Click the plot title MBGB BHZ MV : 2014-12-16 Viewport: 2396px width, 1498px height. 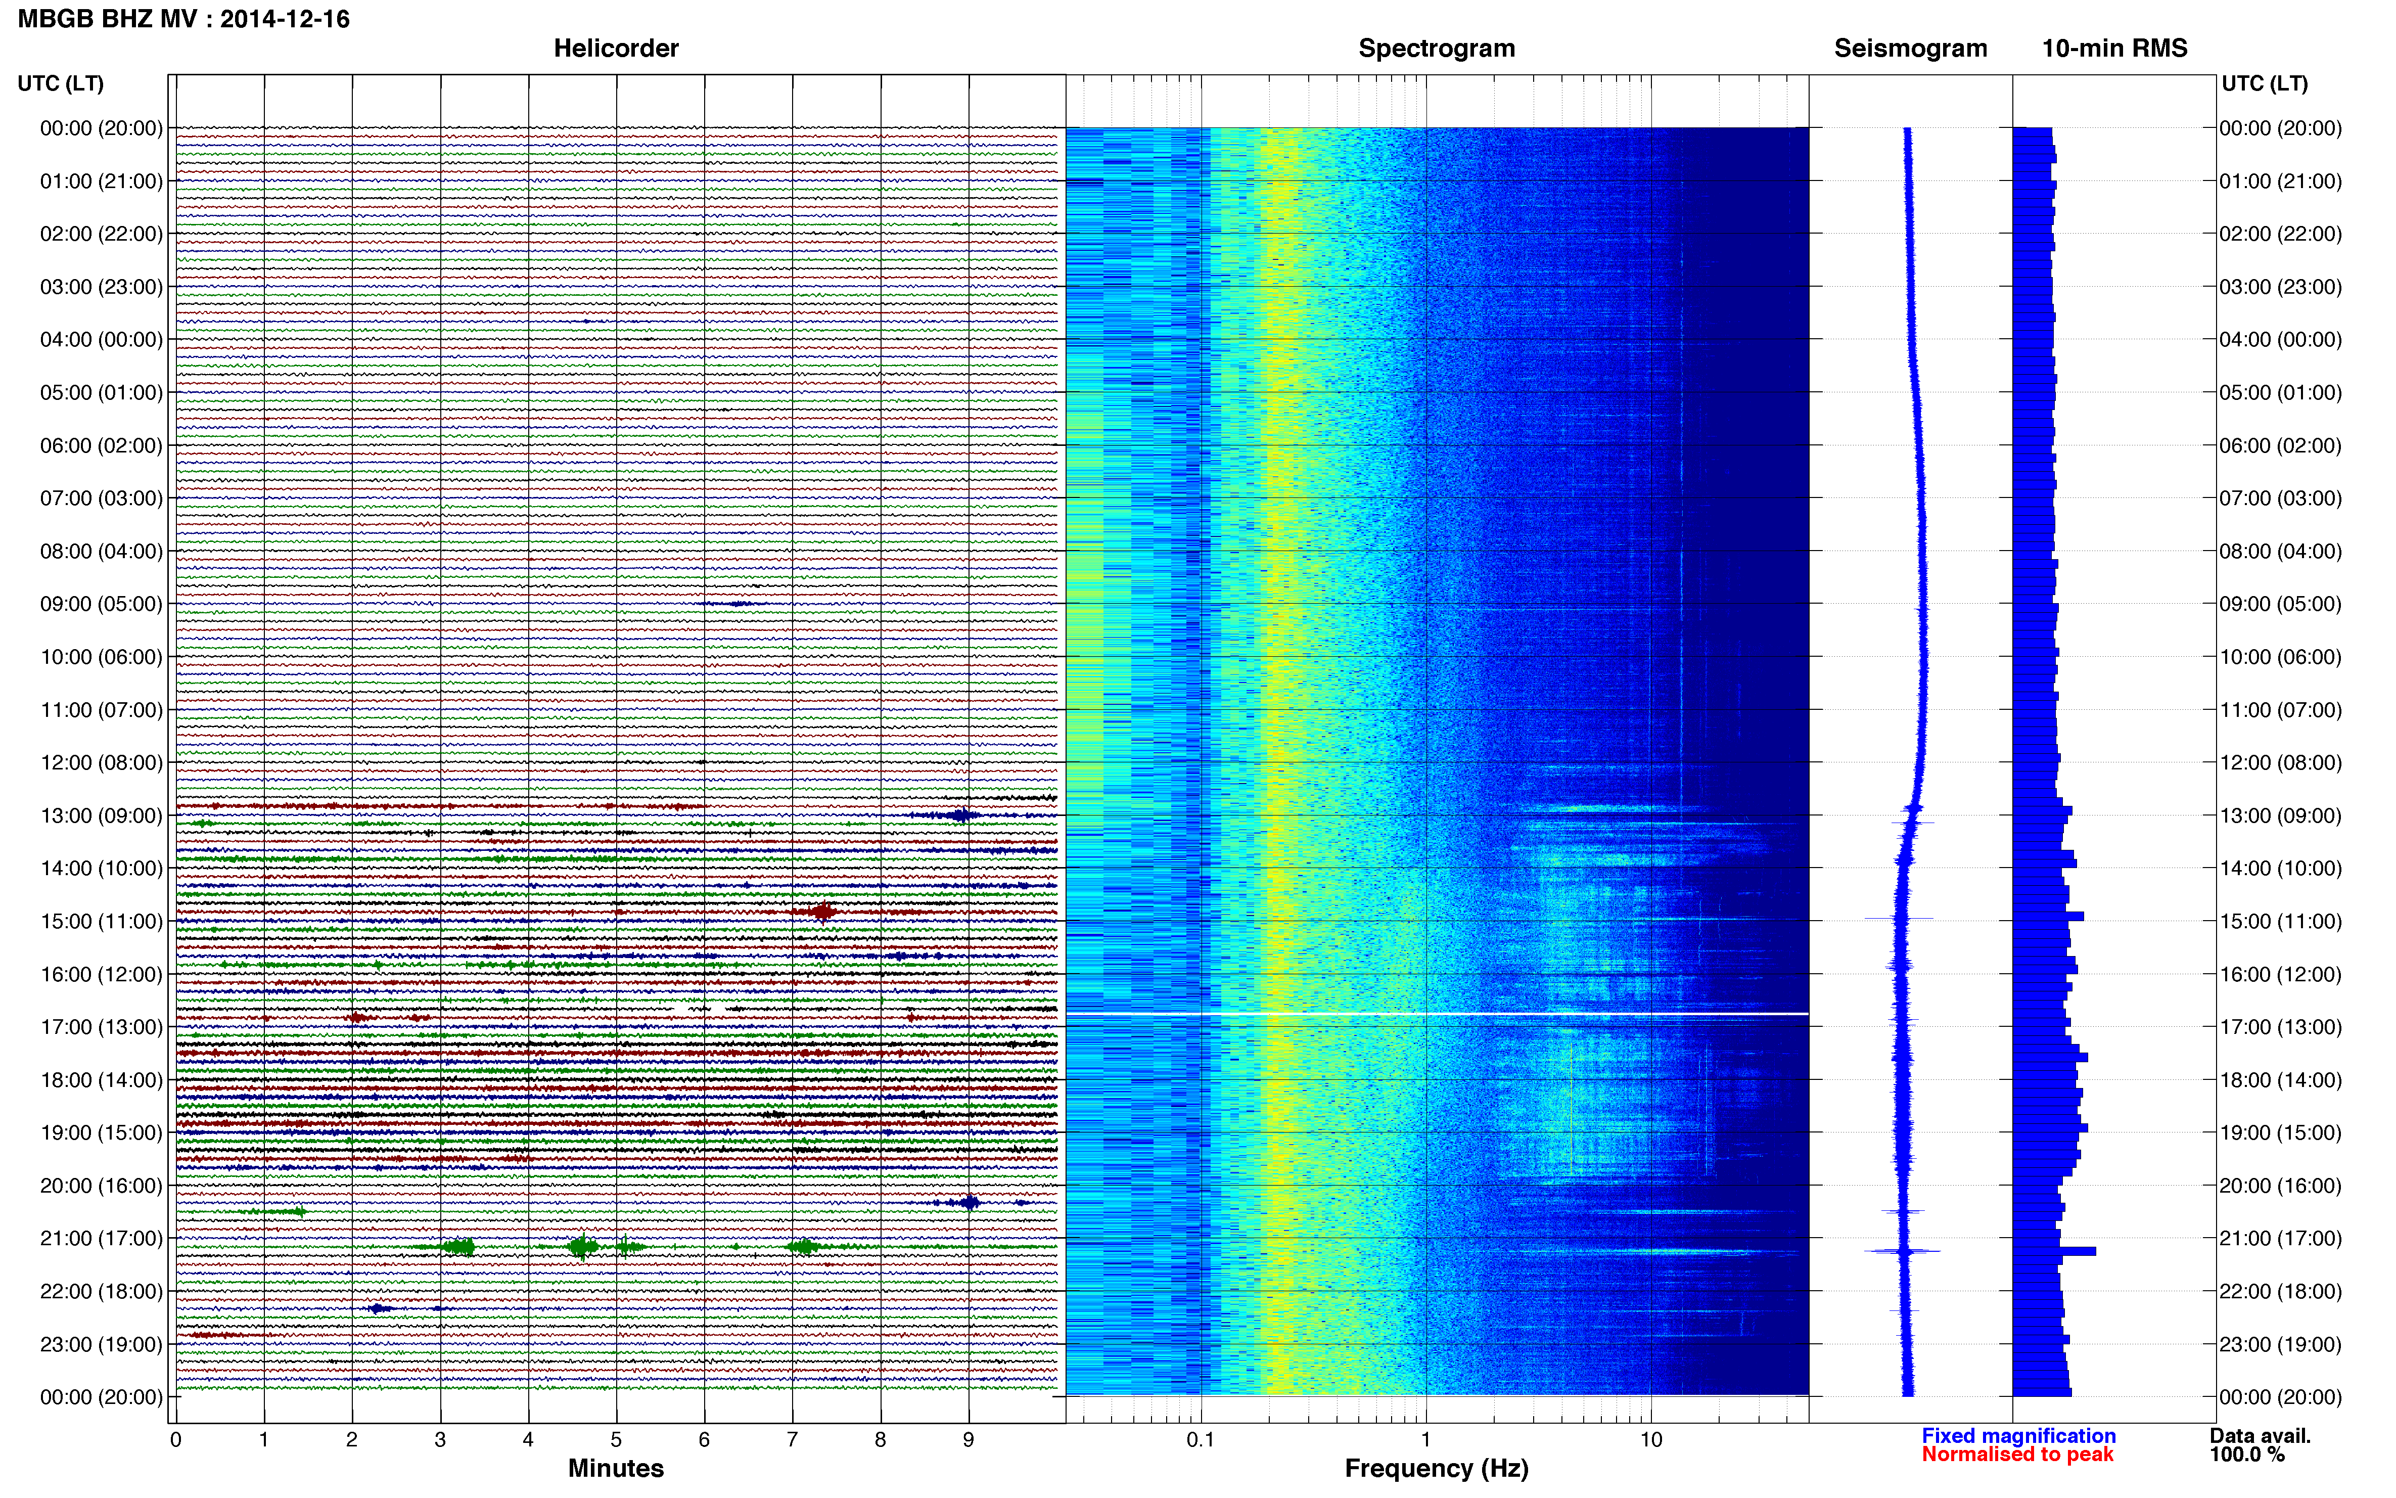(184, 19)
